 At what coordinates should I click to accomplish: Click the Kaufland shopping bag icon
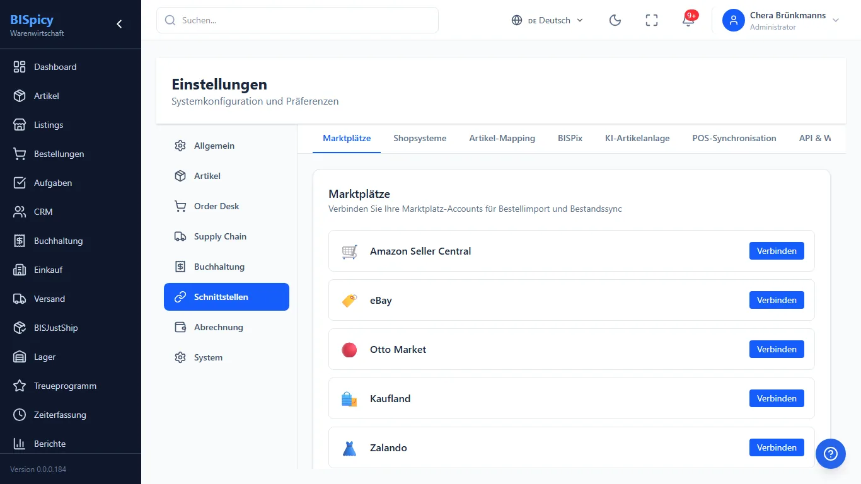point(349,398)
